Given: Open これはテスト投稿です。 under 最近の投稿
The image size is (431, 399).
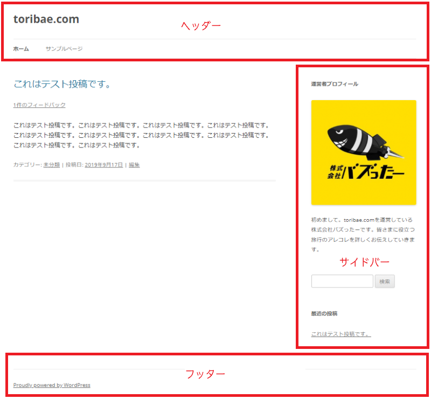Looking at the screenshot, I should 339,333.
